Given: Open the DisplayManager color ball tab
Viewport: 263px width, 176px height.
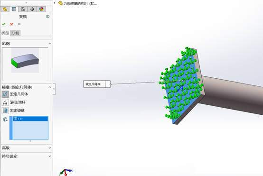Looking at the screenshot, I should (x=41, y=9).
